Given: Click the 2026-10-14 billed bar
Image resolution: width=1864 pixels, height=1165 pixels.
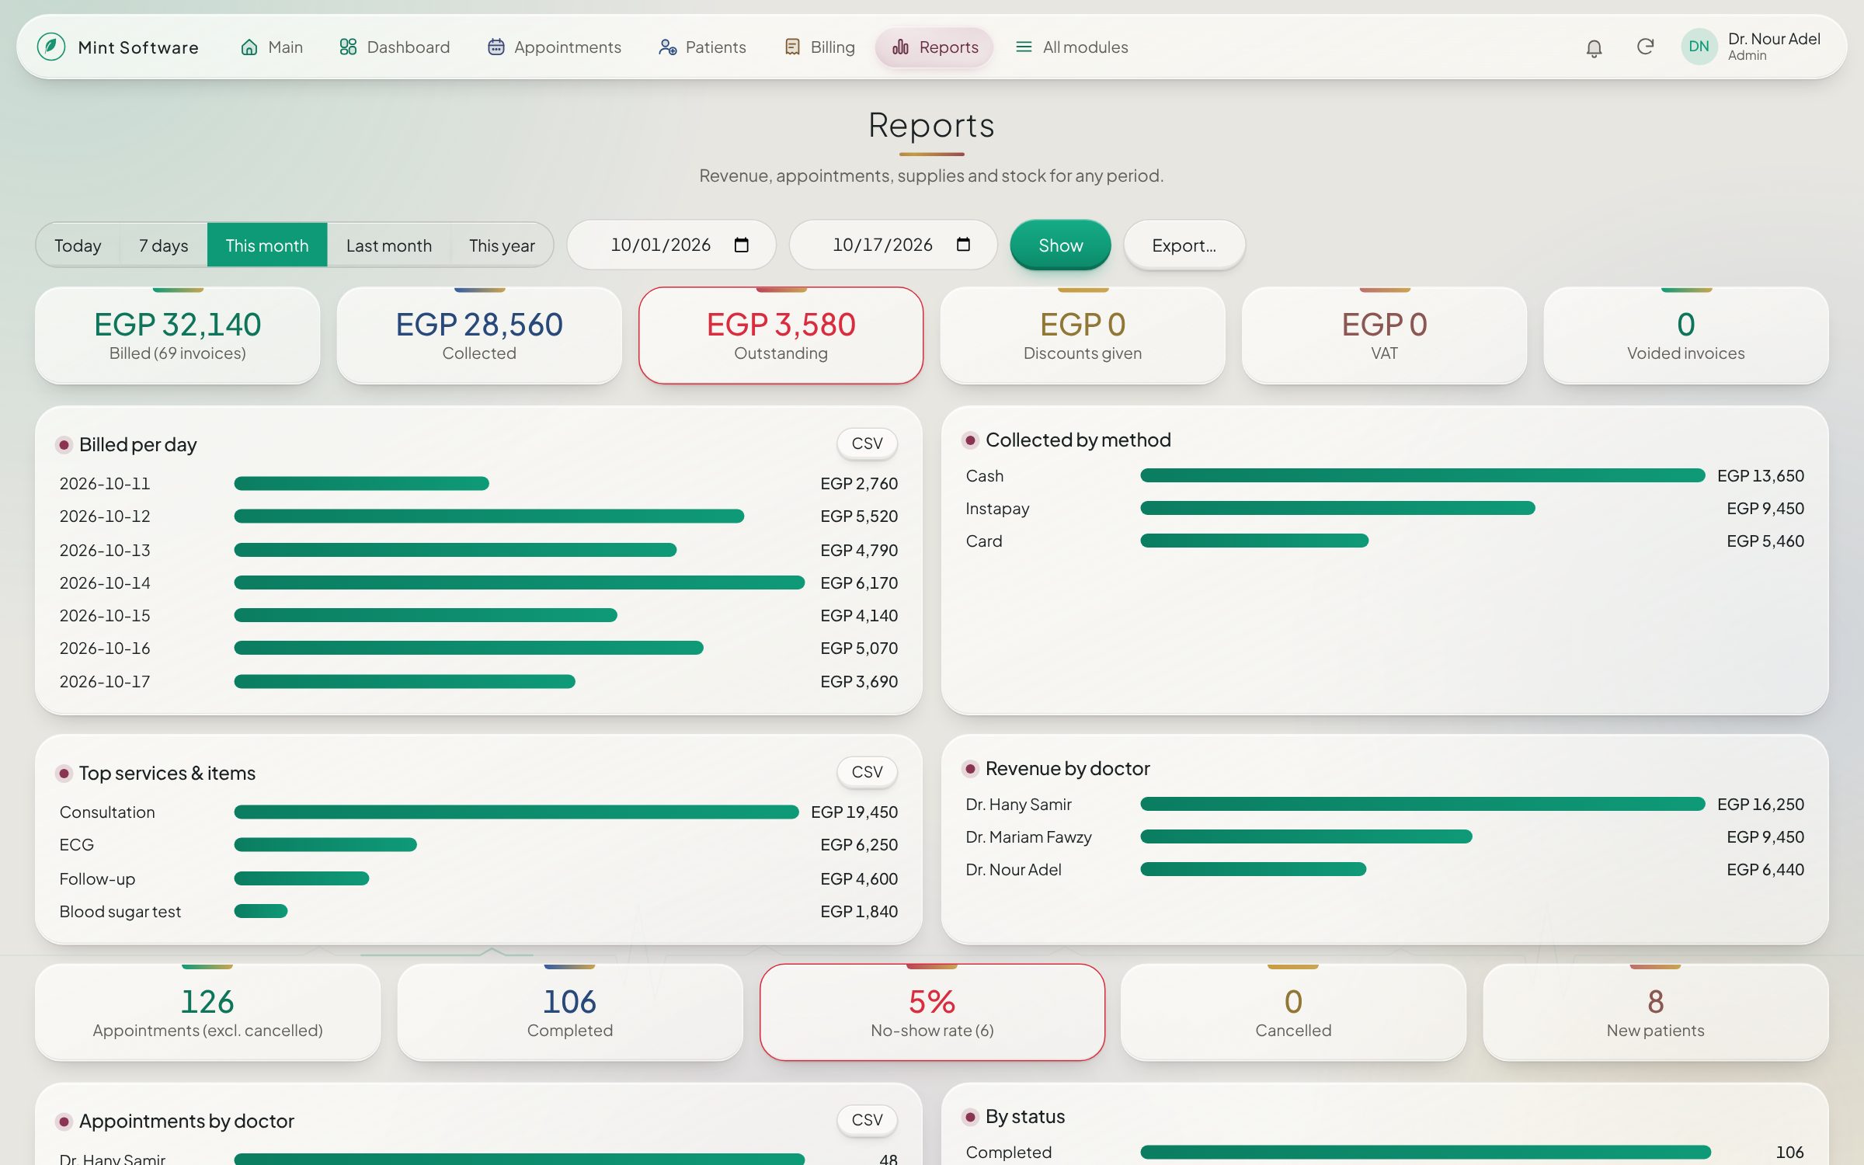Looking at the screenshot, I should [x=519, y=582].
